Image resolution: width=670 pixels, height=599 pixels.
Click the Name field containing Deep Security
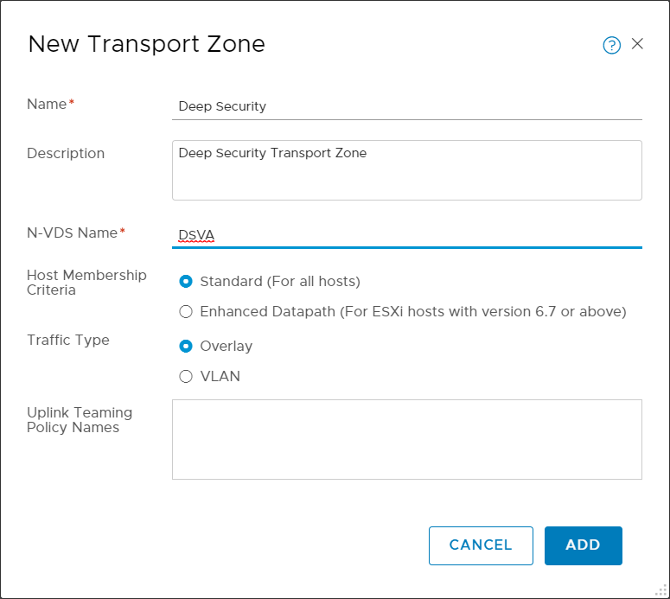pos(406,106)
